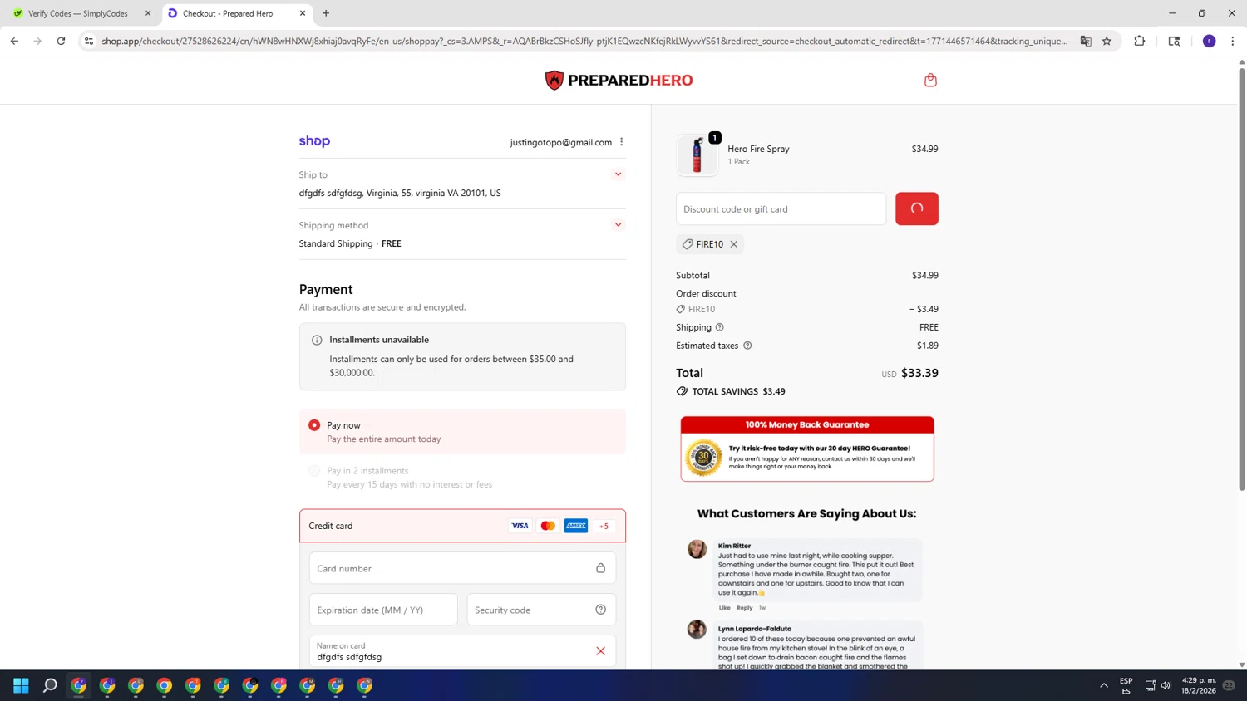Click the Hero Fire Spray thumbnail
This screenshot has width=1247, height=701.
pyautogui.click(x=697, y=155)
